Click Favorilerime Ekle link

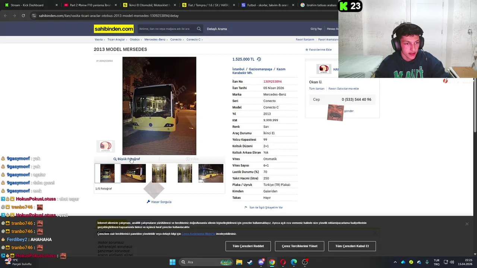(318, 50)
